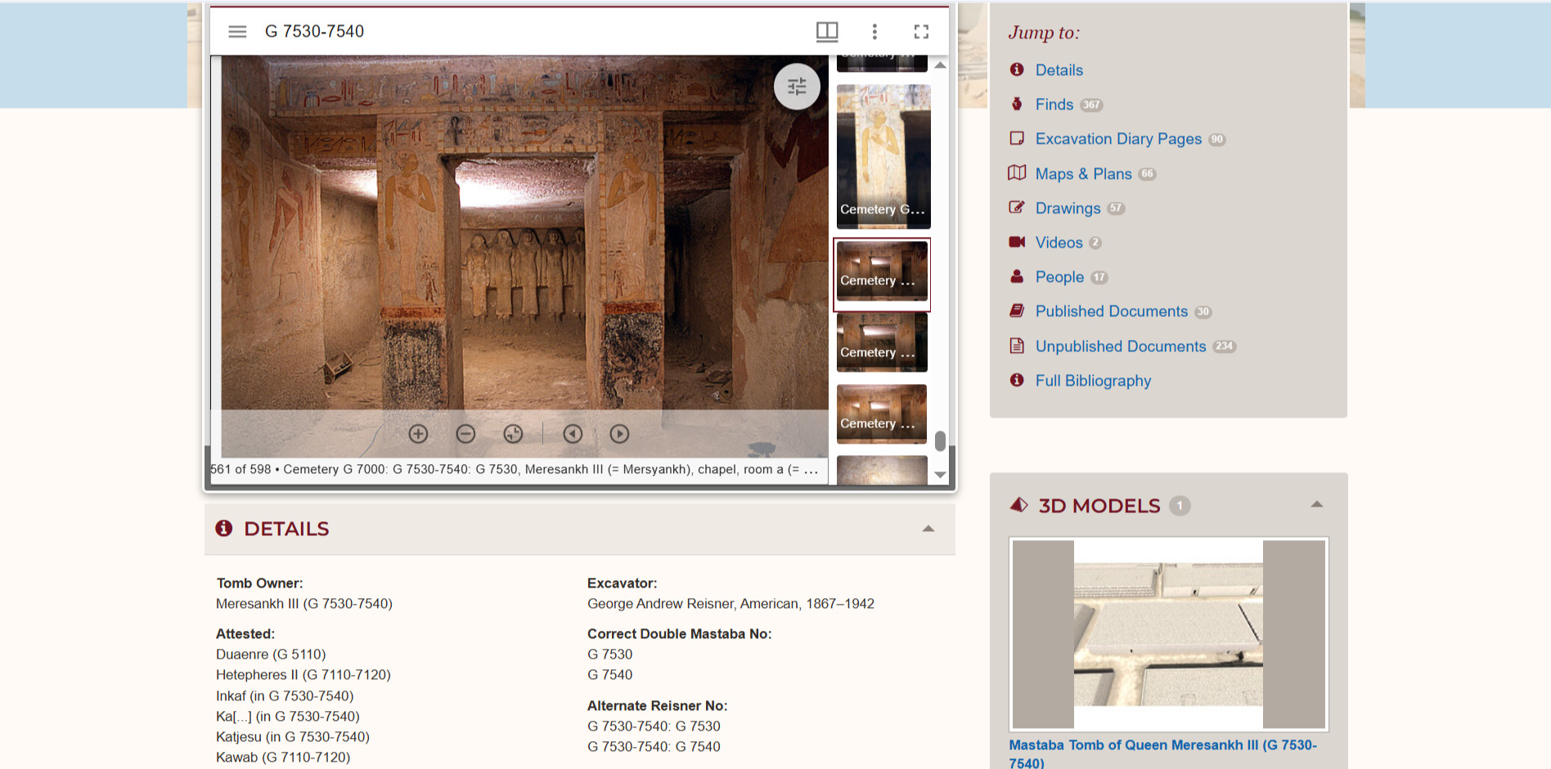This screenshot has width=1551, height=769.
Task: Click 'Duaenre (G 5110)' attested entry
Action: click(x=271, y=655)
